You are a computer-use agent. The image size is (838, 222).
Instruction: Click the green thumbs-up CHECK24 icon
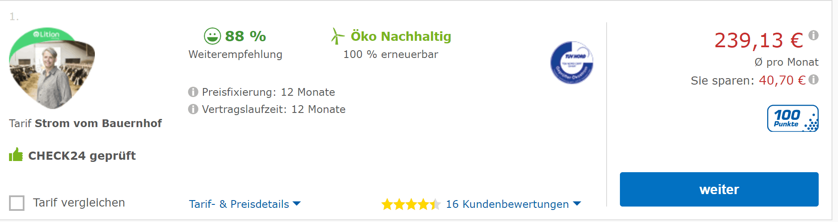point(16,155)
